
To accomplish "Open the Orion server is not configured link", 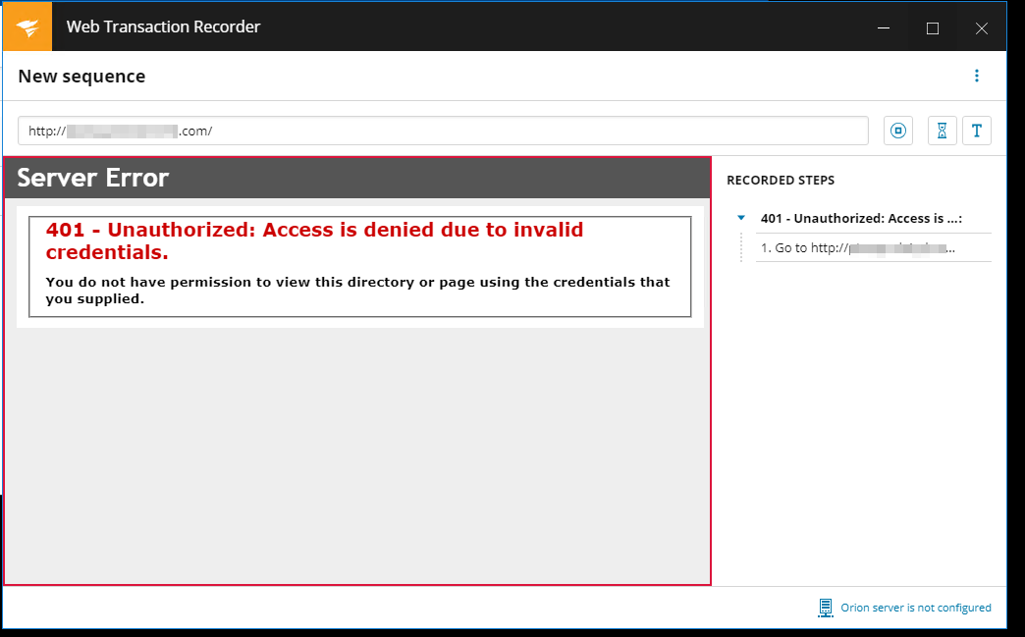I will (915, 607).
